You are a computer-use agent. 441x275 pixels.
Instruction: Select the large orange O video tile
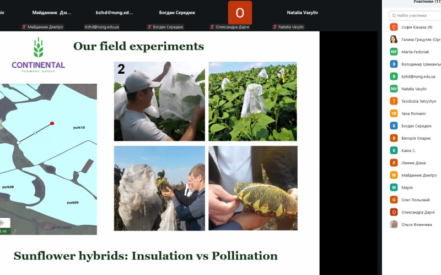coord(240,12)
